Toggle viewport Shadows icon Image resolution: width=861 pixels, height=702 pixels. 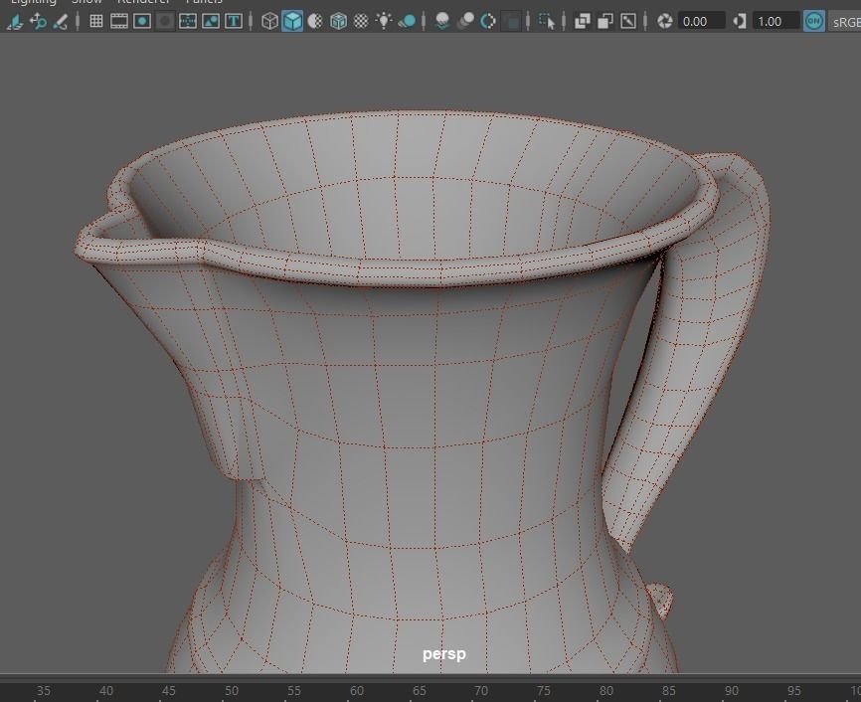407,22
